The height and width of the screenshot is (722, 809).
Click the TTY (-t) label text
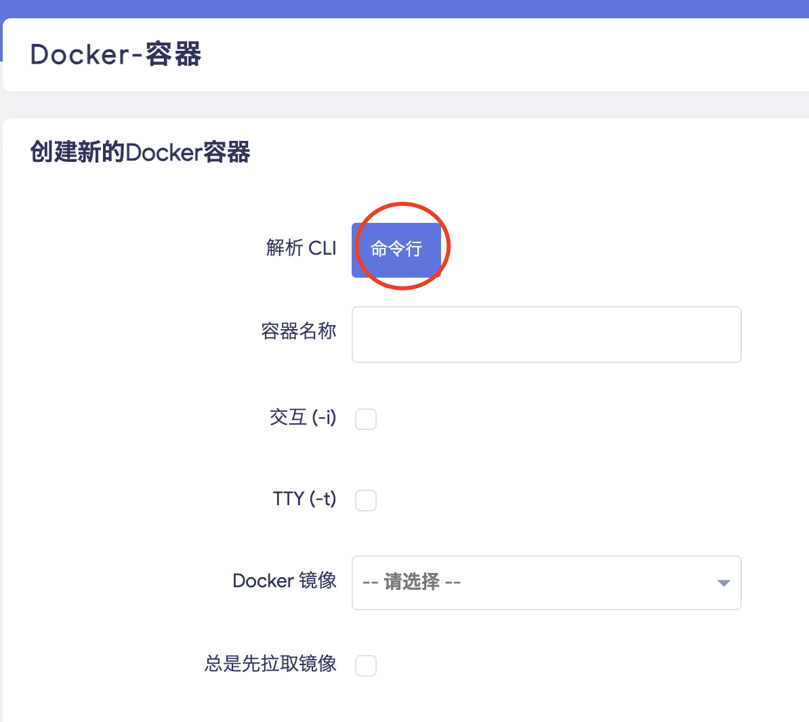pos(304,499)
